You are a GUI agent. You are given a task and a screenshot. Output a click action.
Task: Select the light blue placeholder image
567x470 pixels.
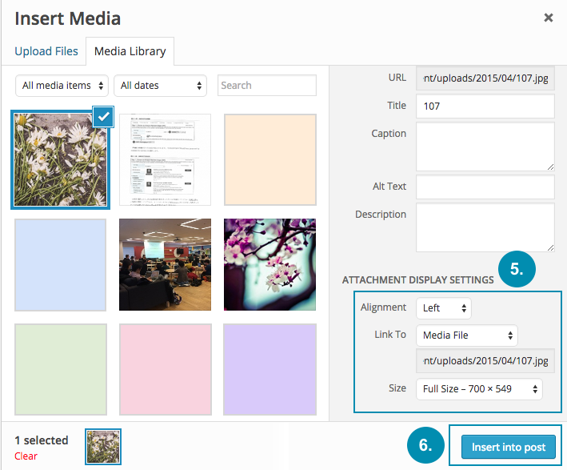[60, 264]
